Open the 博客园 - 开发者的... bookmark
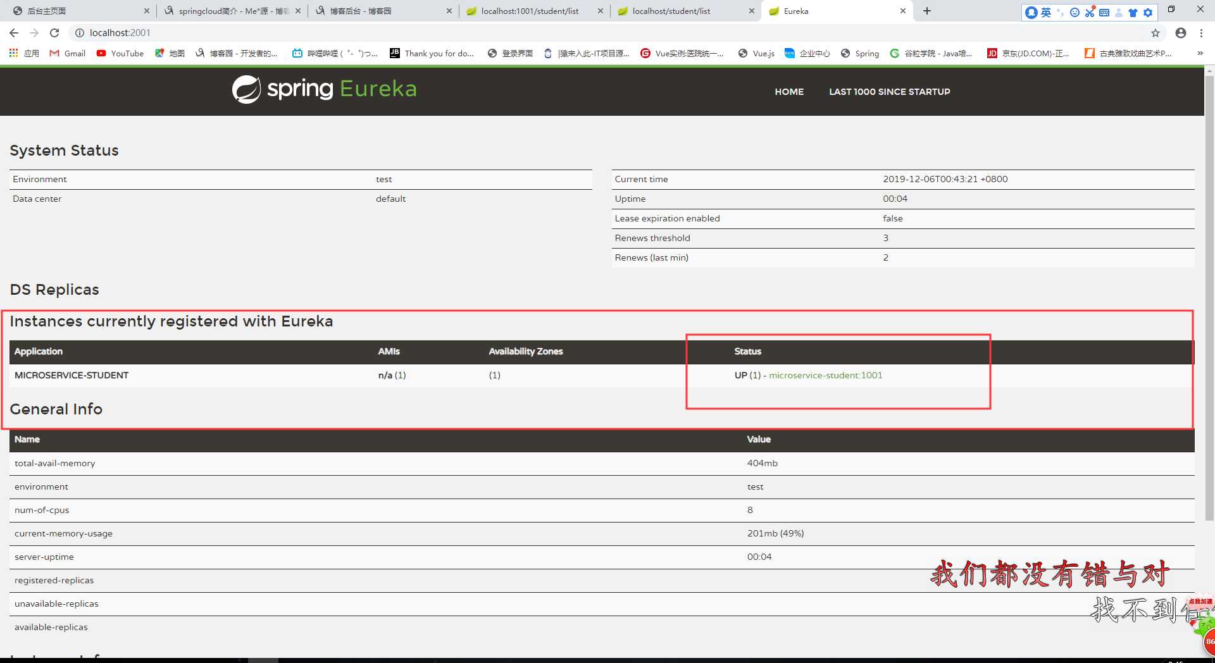The height and width of the screenshot is (663, 1215). pos(237,54)
